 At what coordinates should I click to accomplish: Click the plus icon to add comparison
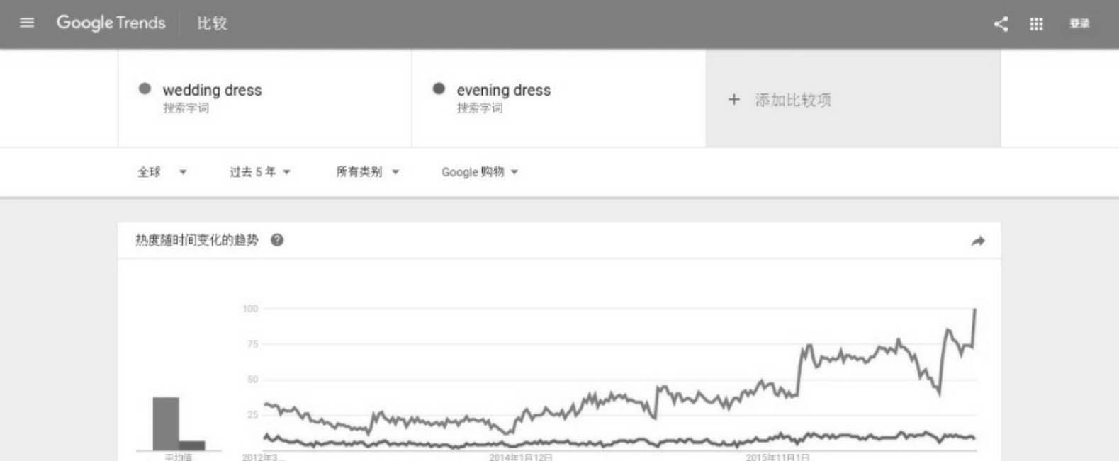point(733,100)
